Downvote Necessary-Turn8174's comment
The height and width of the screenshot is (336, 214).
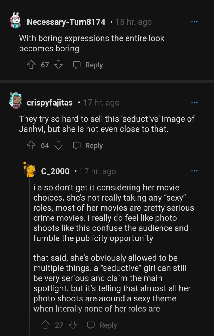[x=58, y=65]
